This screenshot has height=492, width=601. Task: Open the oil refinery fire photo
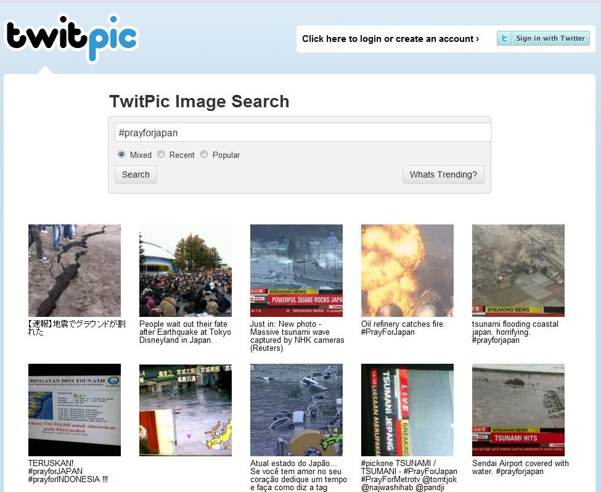pos(407,270)
